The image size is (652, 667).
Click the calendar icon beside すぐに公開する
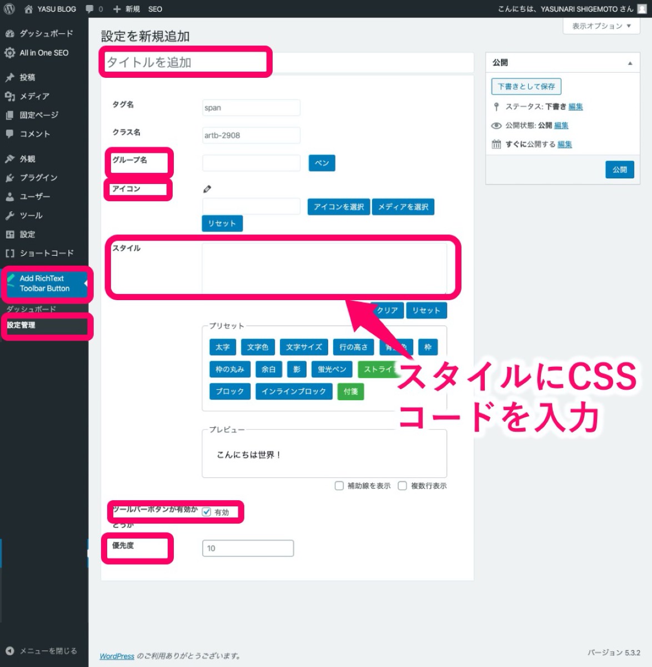tap(496, 145)
